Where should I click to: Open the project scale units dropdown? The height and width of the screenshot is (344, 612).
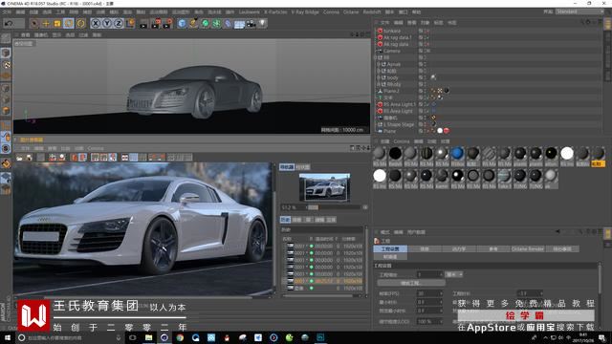pos(454,274)
